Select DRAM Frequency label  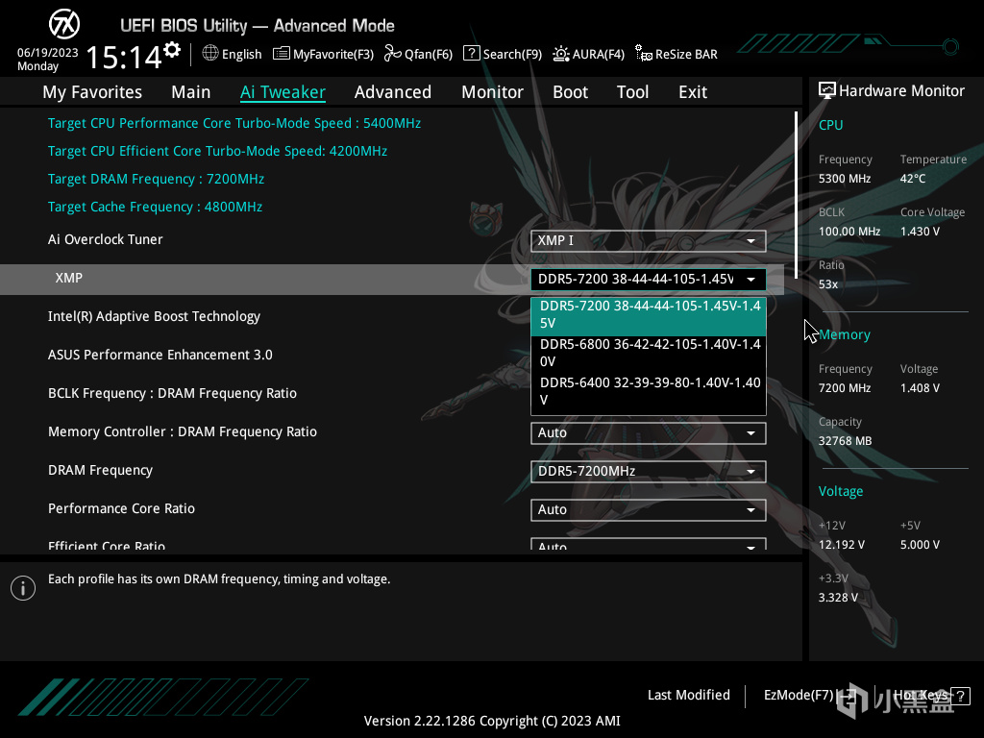point(100,470)
